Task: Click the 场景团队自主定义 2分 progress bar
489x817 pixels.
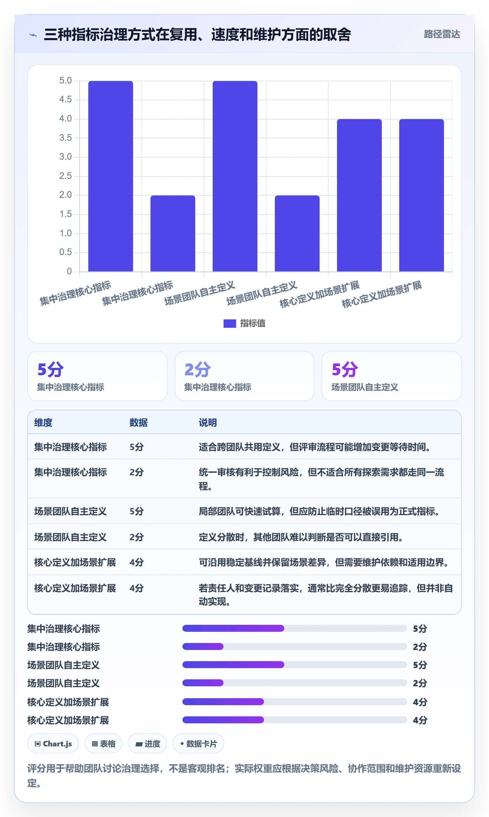Action: (294, 683)
